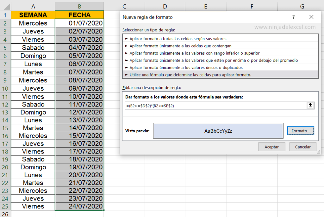Viewport: 324px width, 217px height.
Task: Click the fill handle at bottom of B25
Action: [103, 210]
